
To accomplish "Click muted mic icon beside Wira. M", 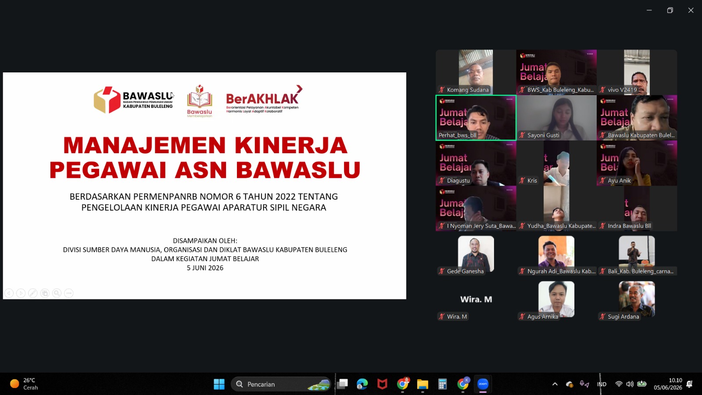I will (x=442, y=316).
